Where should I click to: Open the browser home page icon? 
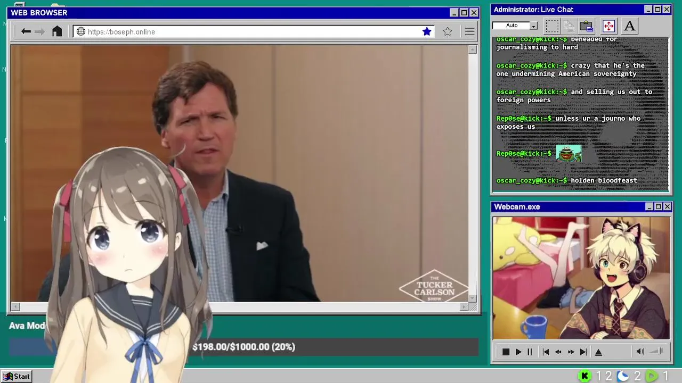57,31
